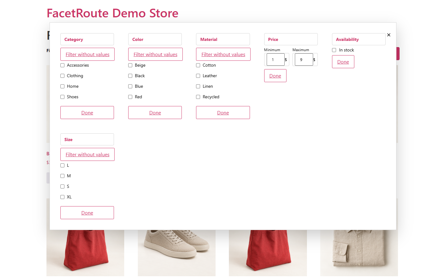Click Done in the Size section
Image resolution: width=446 pixels, height=279 pixels.
(87, 213)
